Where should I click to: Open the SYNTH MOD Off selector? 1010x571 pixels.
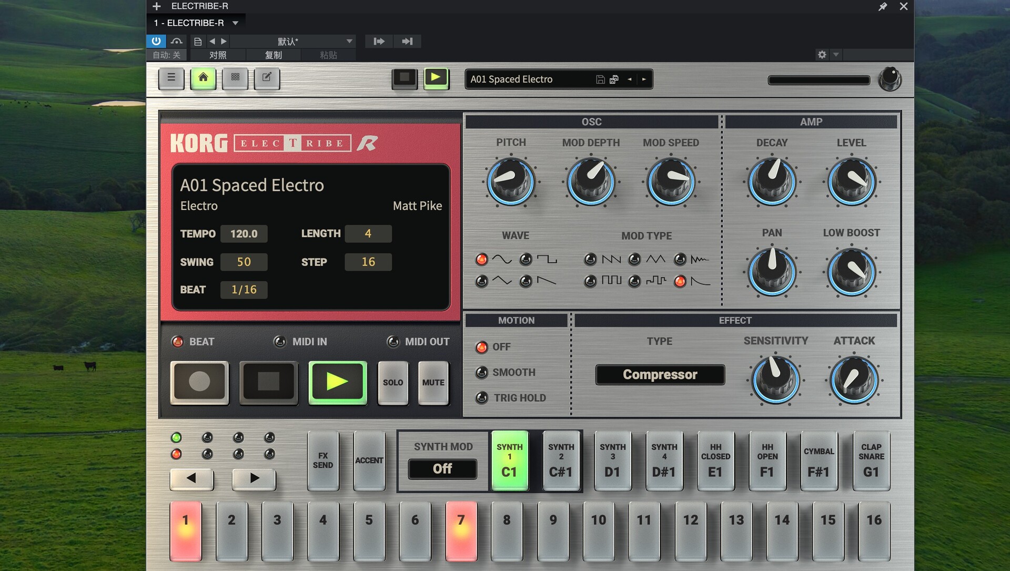coord(442,468)
